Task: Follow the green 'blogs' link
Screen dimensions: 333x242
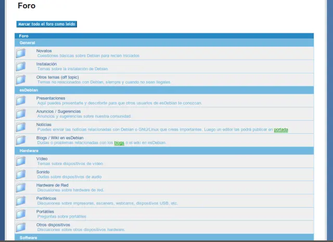Action: tap(119, 143)
